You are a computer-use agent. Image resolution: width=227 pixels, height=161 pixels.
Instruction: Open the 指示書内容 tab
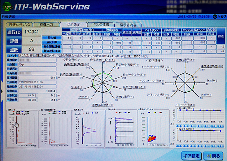pos(128,24)
